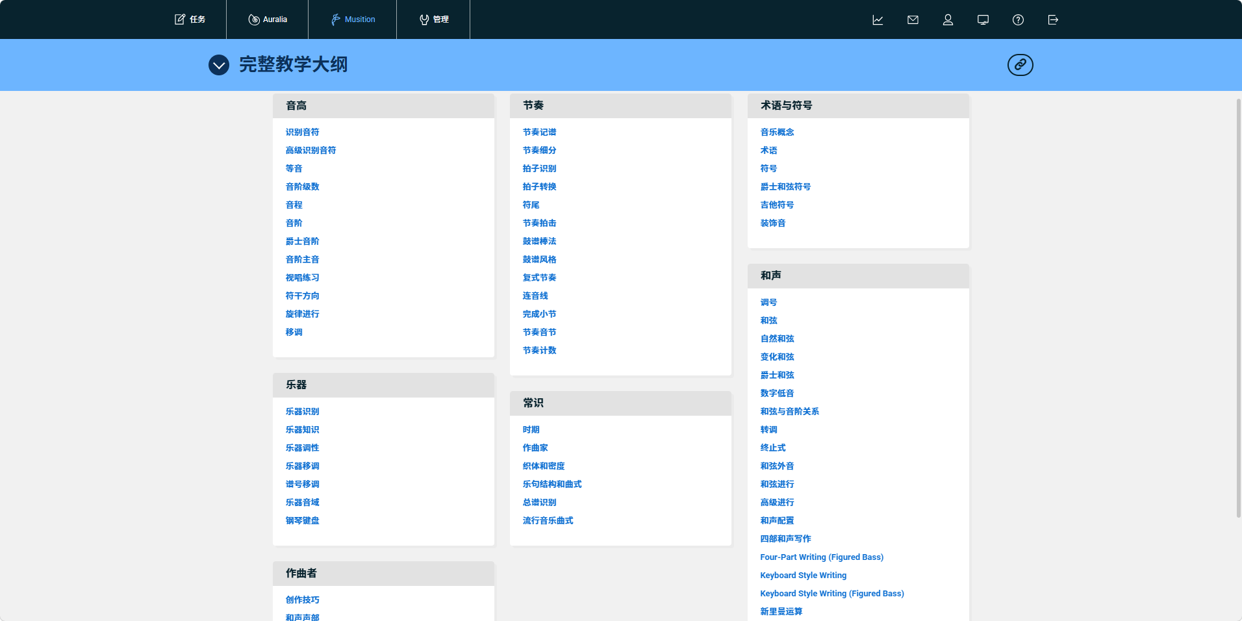Select the 钢琴键盘 topic
The width and height of the screenshot is (1242, 621).
(302, 520)
